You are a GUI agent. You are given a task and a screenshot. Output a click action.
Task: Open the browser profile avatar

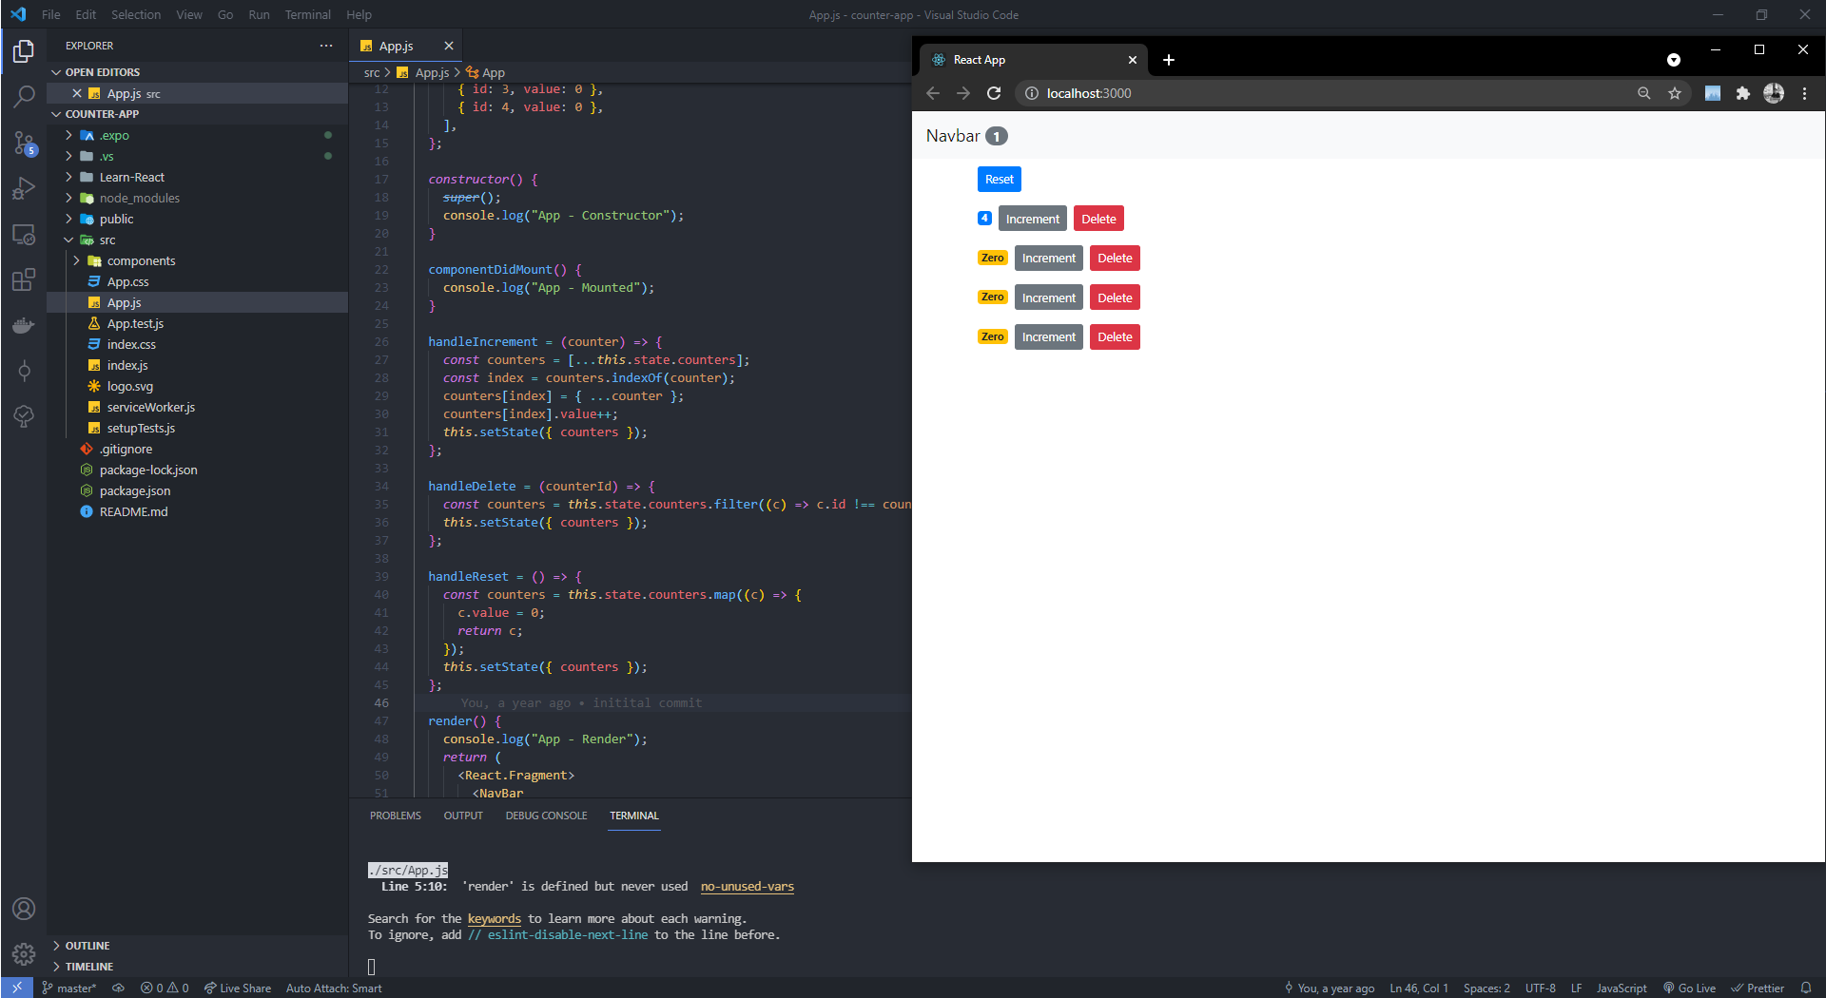point(1774,93)
